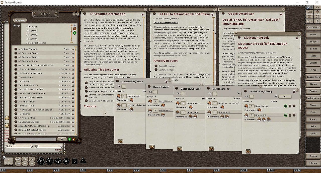The width and height of the screenshot is (321, 173).
Task: Click the green add group button in Story
Action: [74, 33]
